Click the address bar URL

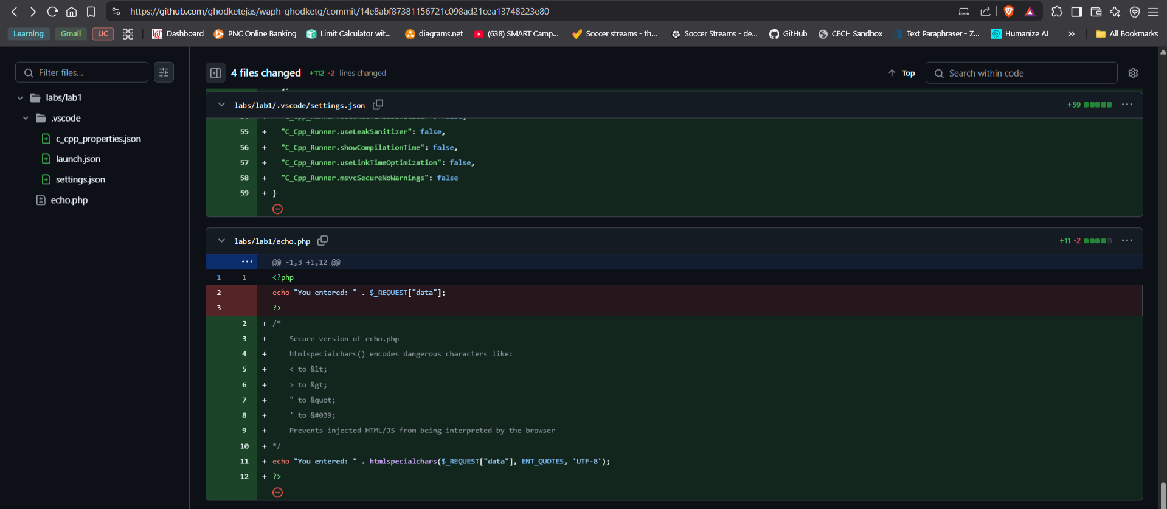[339, 12]
